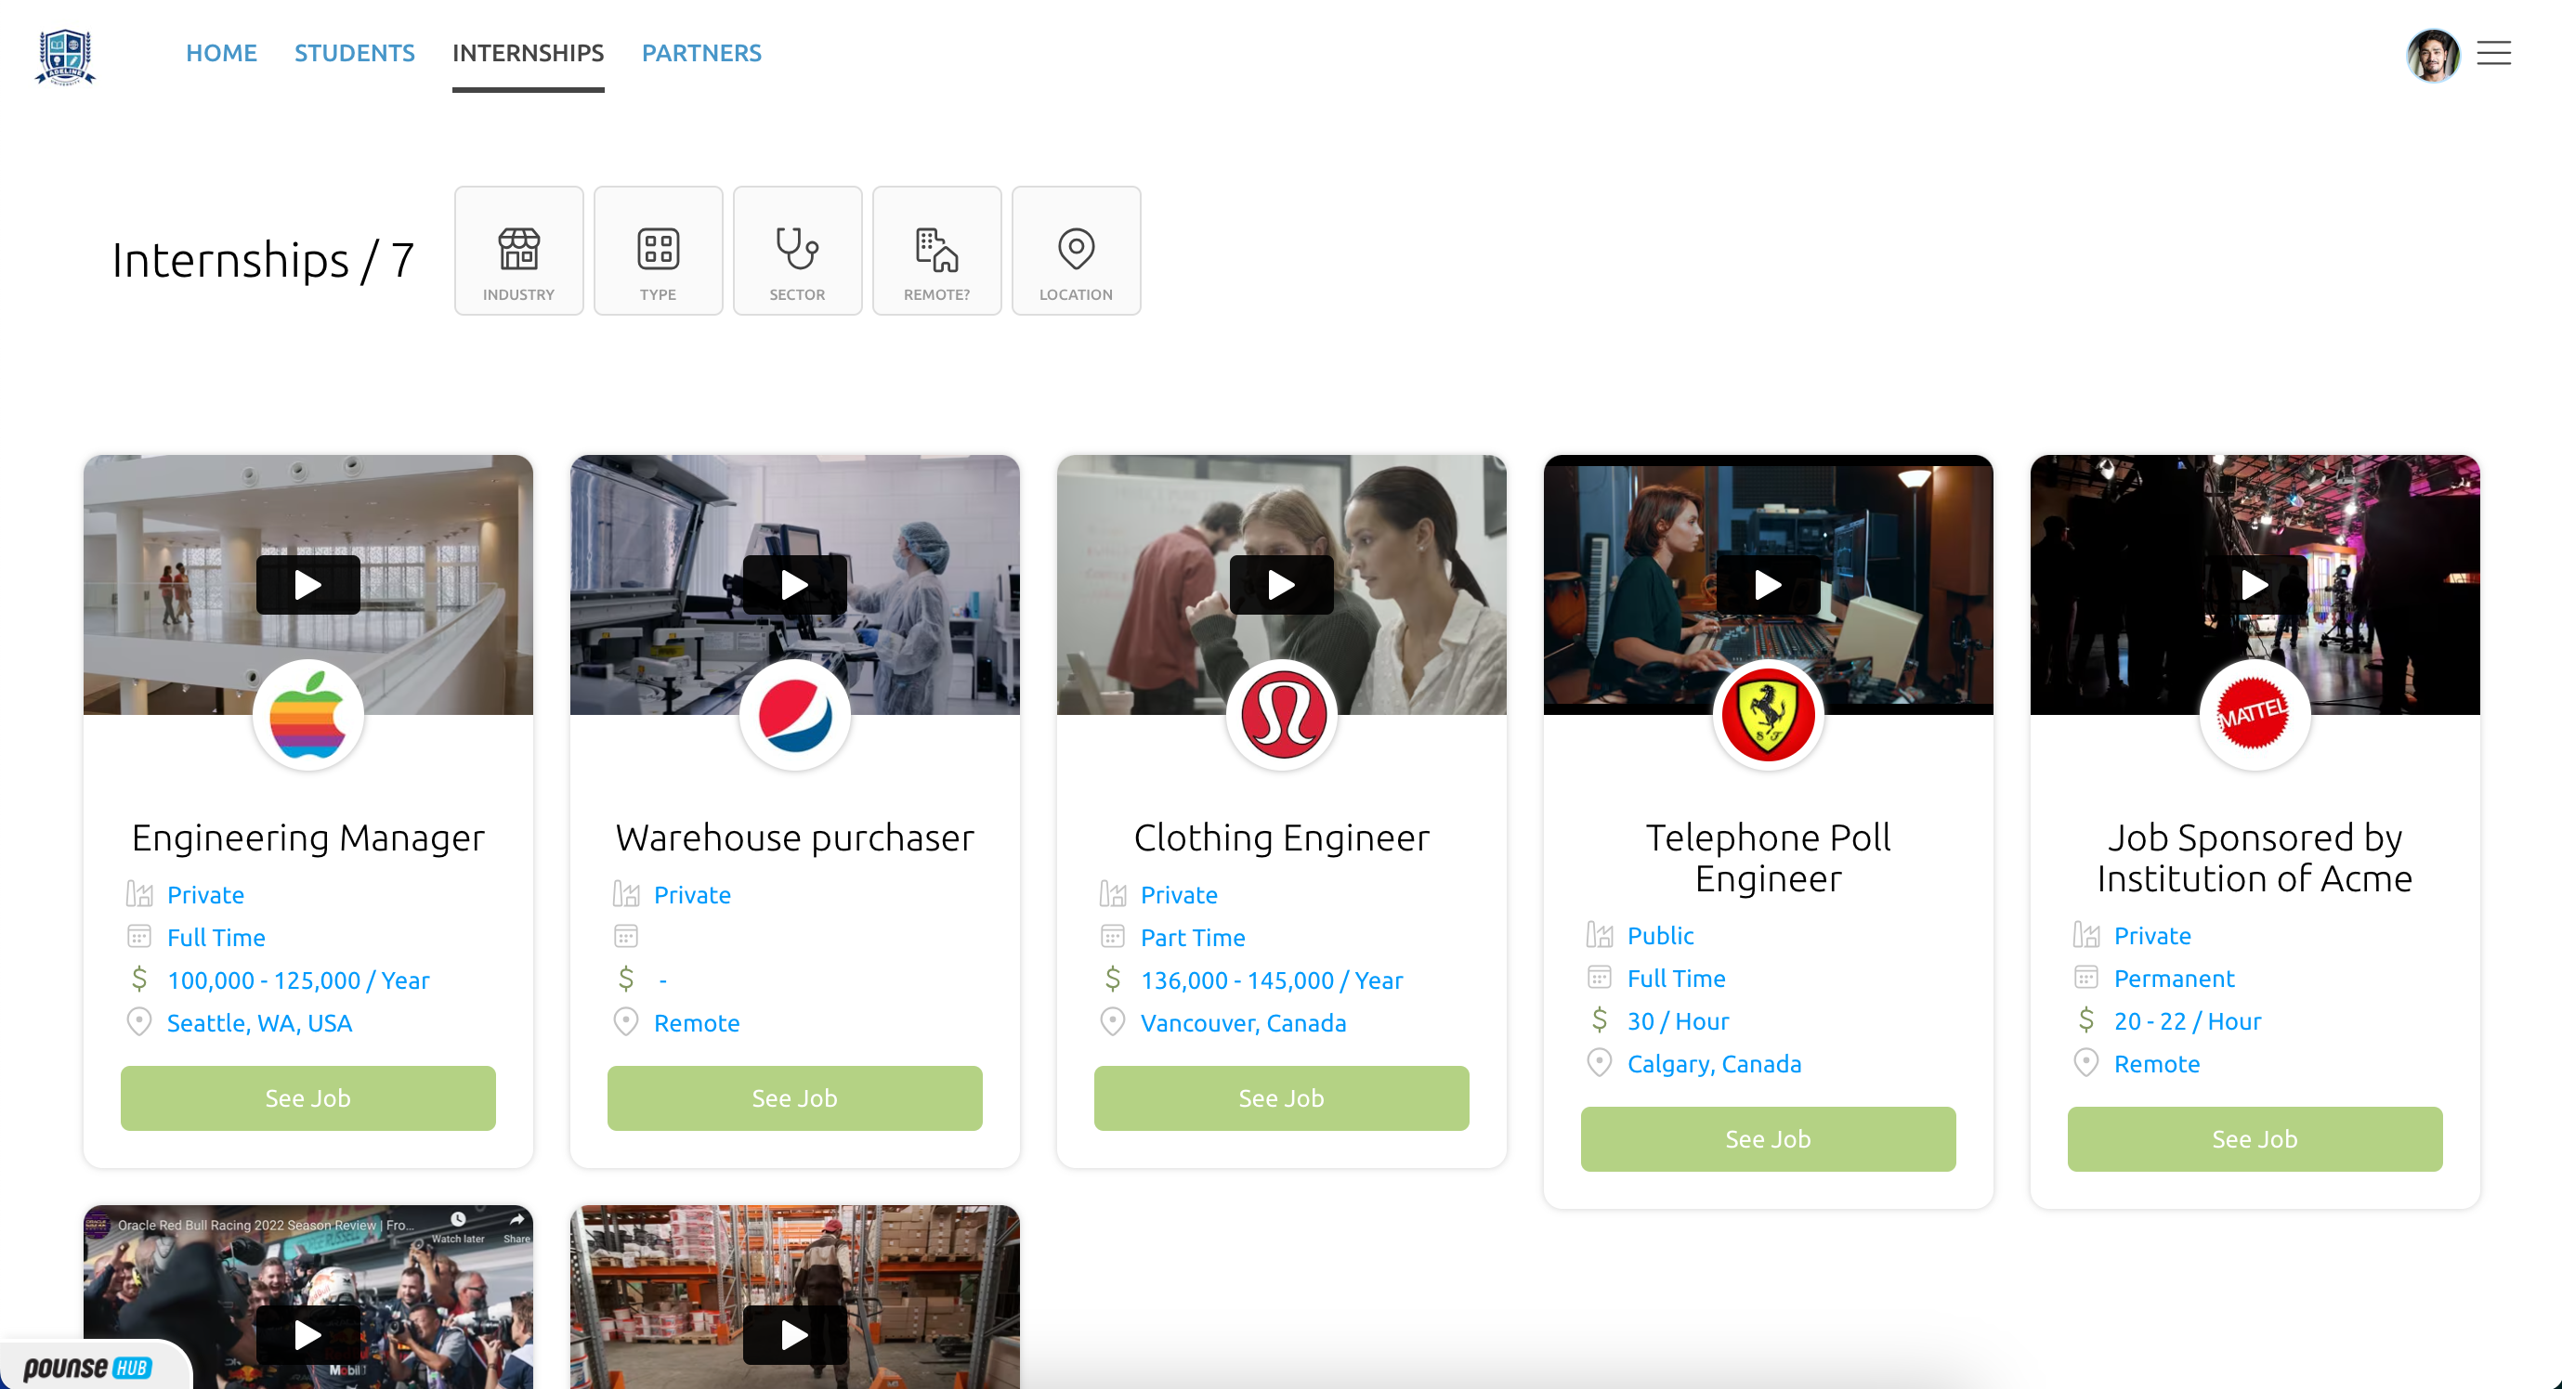
Task: Play the Engineering Manager video
Action: [x=307, y=586]
